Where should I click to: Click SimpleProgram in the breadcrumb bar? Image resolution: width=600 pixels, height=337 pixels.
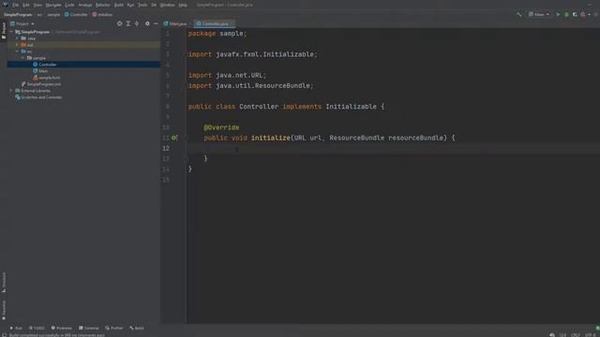18,15
